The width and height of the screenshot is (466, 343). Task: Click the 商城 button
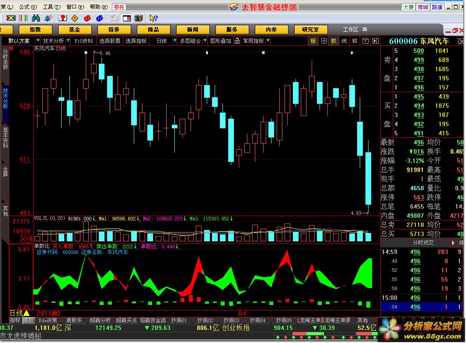[x=423, y=7]
